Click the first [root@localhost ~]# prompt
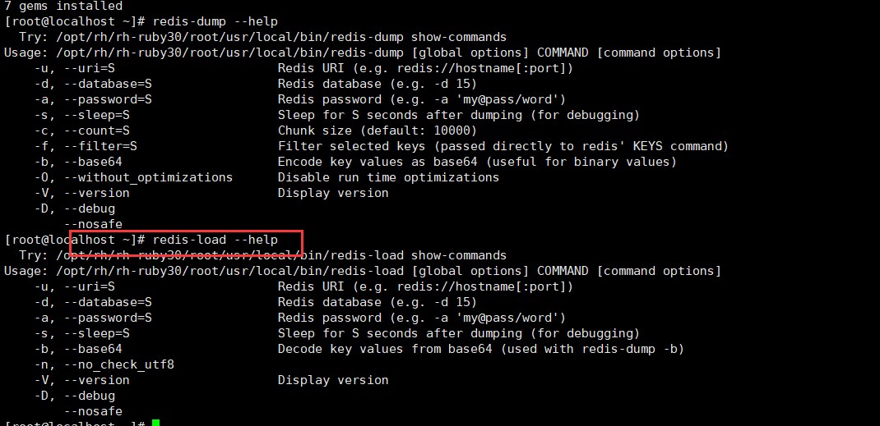 tap(75, 21)
